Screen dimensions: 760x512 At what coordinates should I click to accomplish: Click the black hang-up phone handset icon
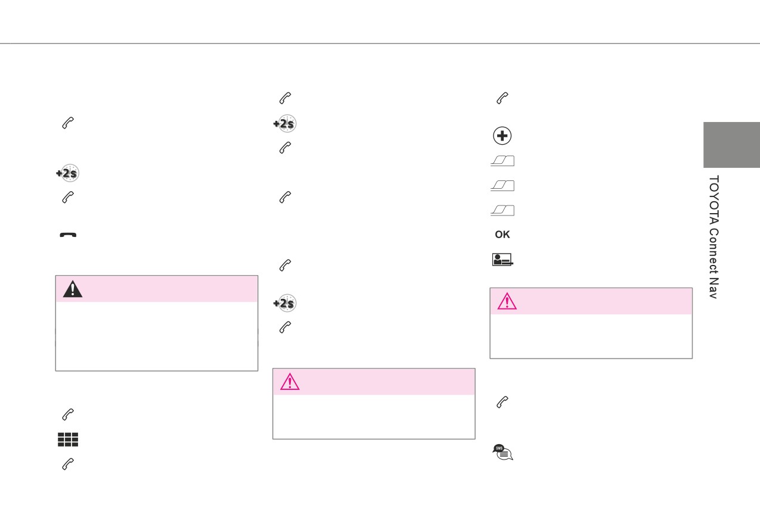point(68,235)
